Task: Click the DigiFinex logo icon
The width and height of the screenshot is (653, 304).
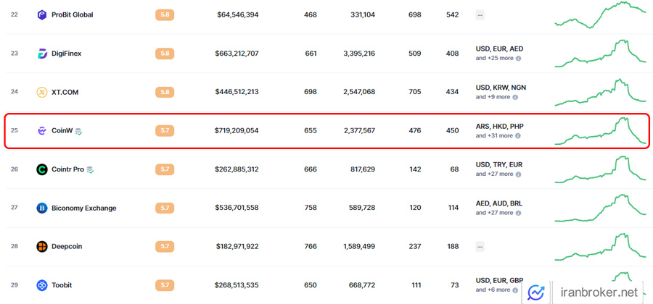Action: point(42,54)
